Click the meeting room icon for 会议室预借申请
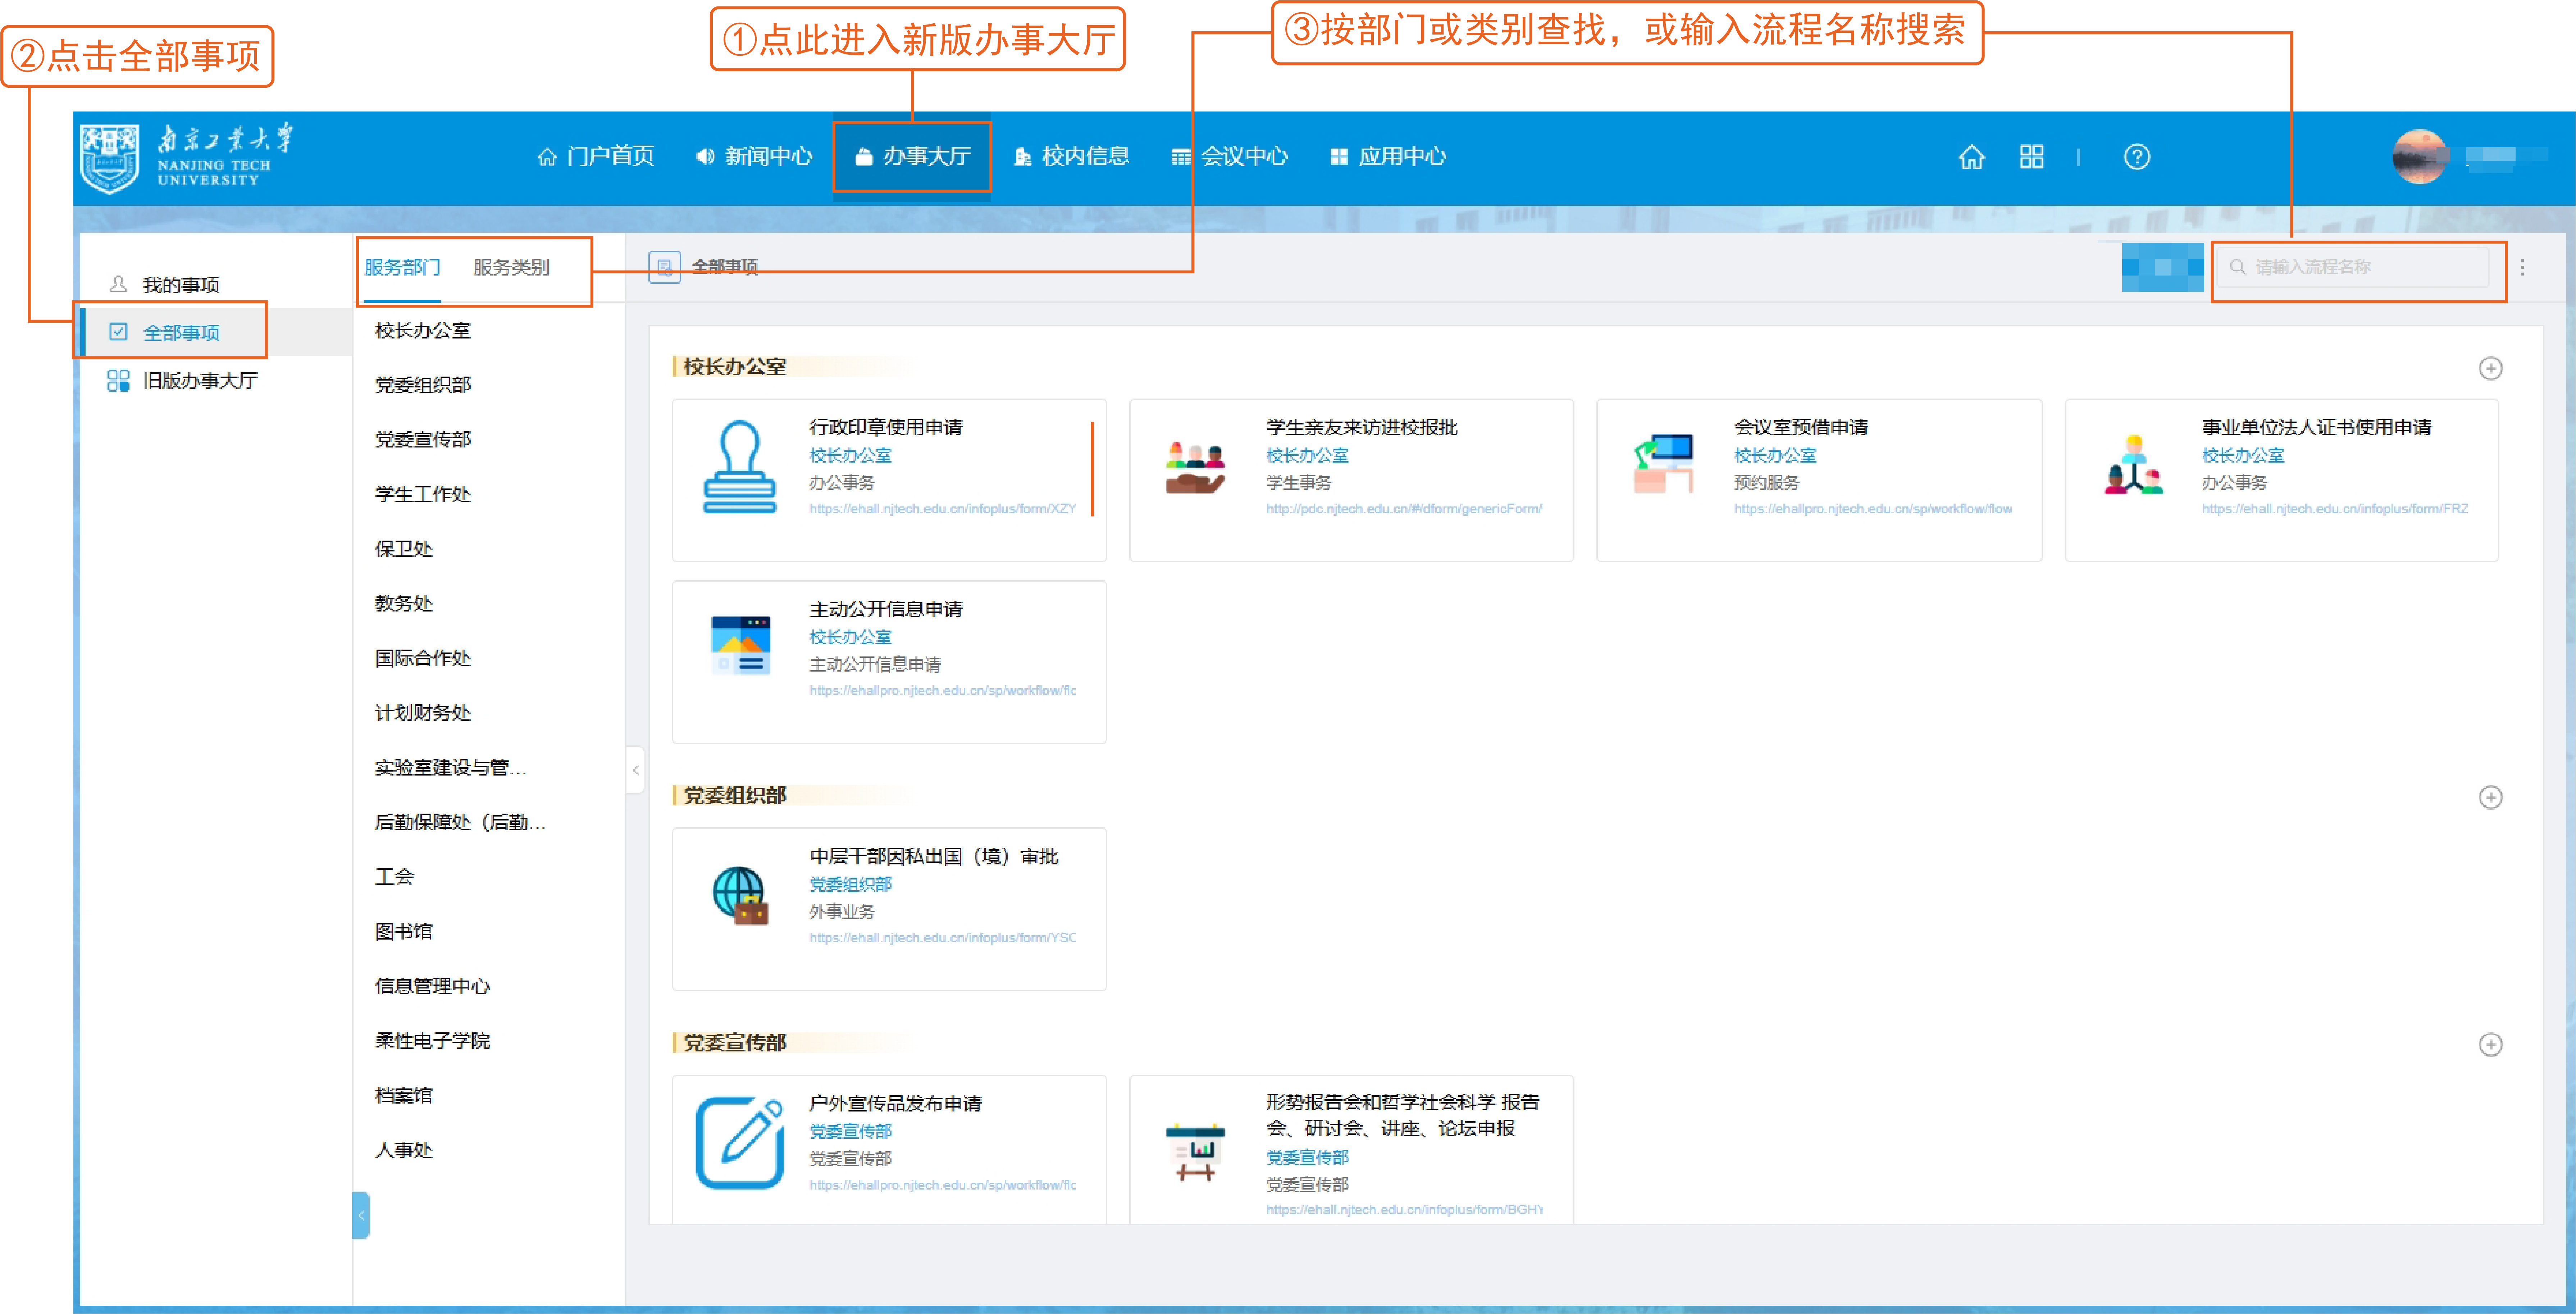2576x1314 pixels. (1664, 464)
